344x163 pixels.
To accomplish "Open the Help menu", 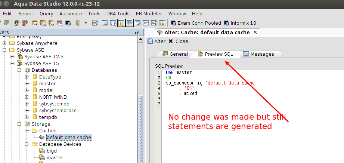I will 197,13.
